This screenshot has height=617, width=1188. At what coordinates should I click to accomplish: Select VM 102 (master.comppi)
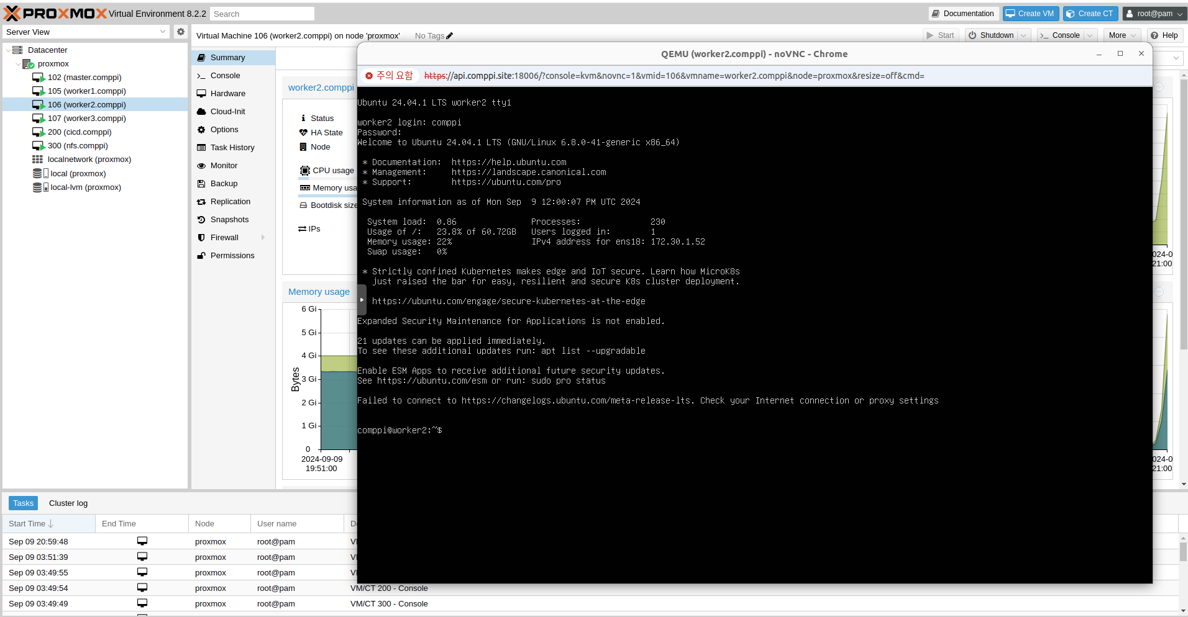click(x=85, y=78)
